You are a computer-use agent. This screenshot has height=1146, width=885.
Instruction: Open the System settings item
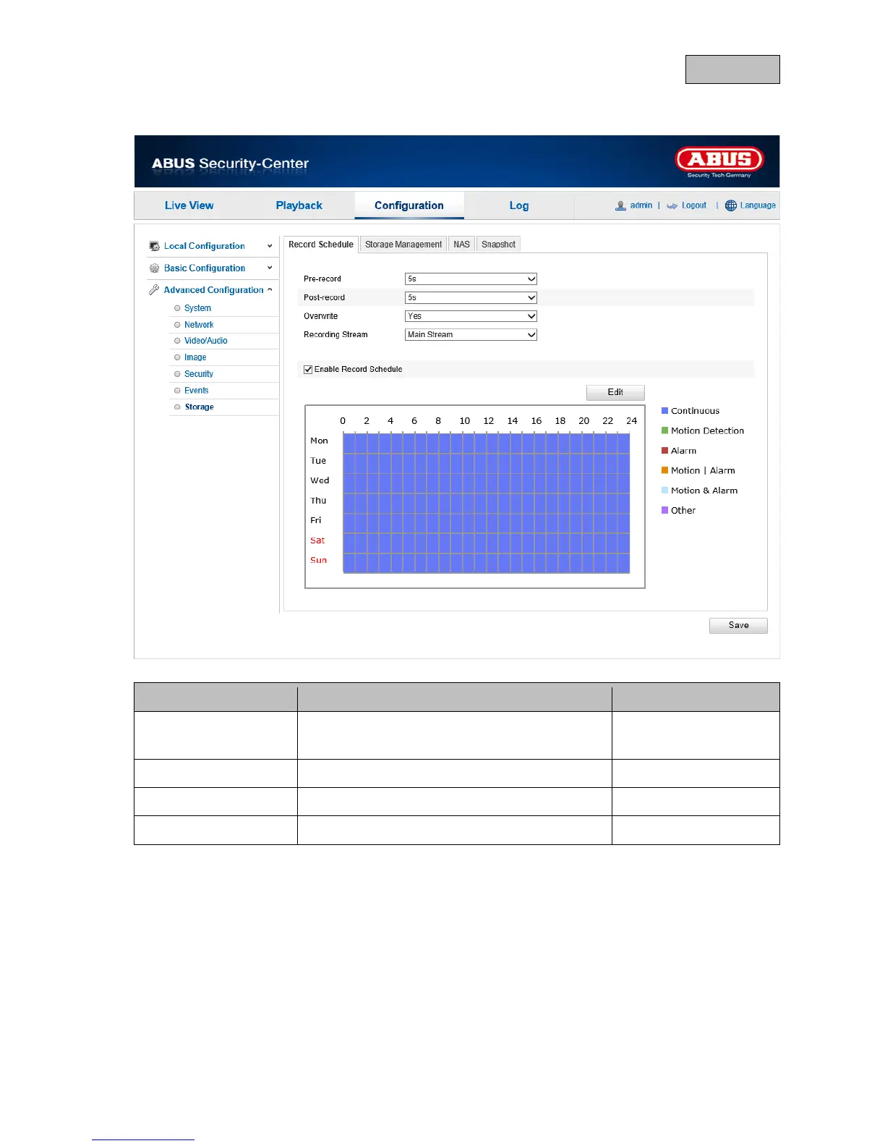197,308
